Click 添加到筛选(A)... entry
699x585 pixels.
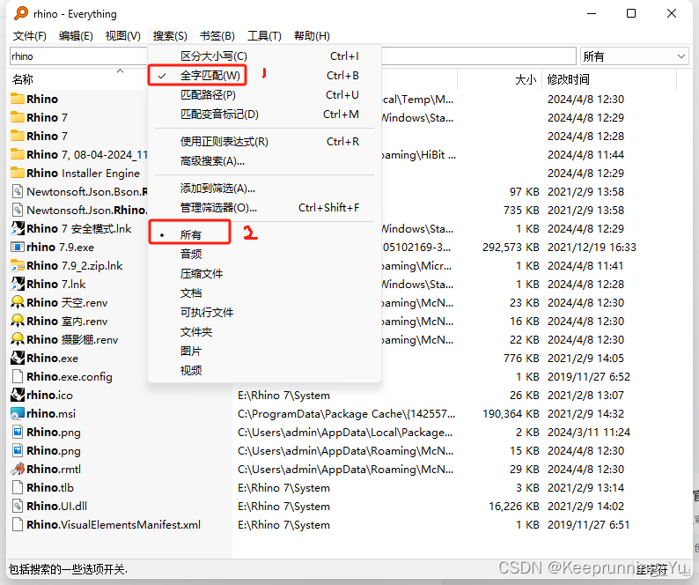click(x=264, y=189)
